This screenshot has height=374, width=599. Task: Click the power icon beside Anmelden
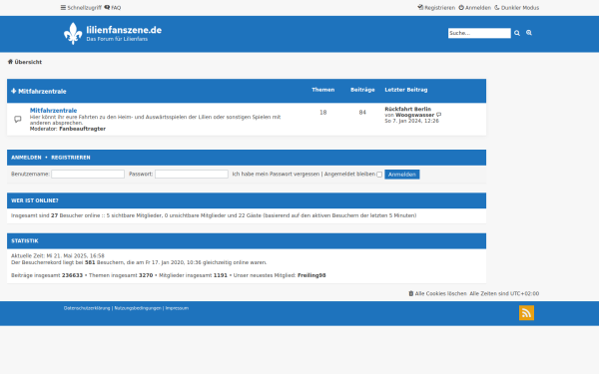[461, 7]
